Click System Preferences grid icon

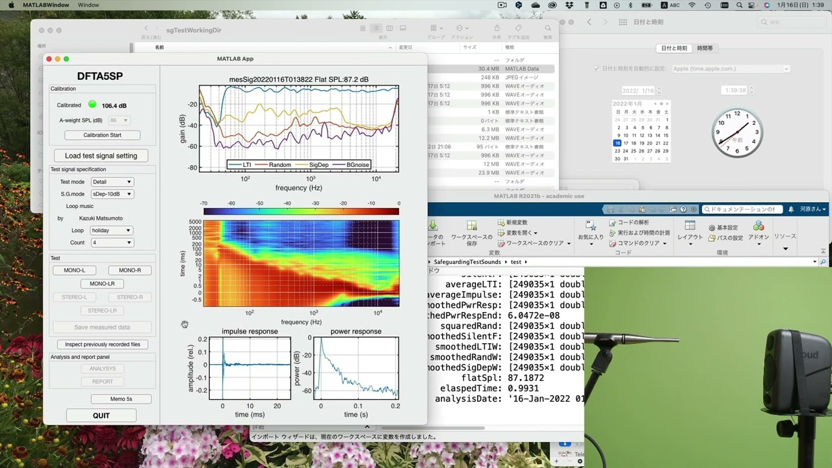pos(623,21)
